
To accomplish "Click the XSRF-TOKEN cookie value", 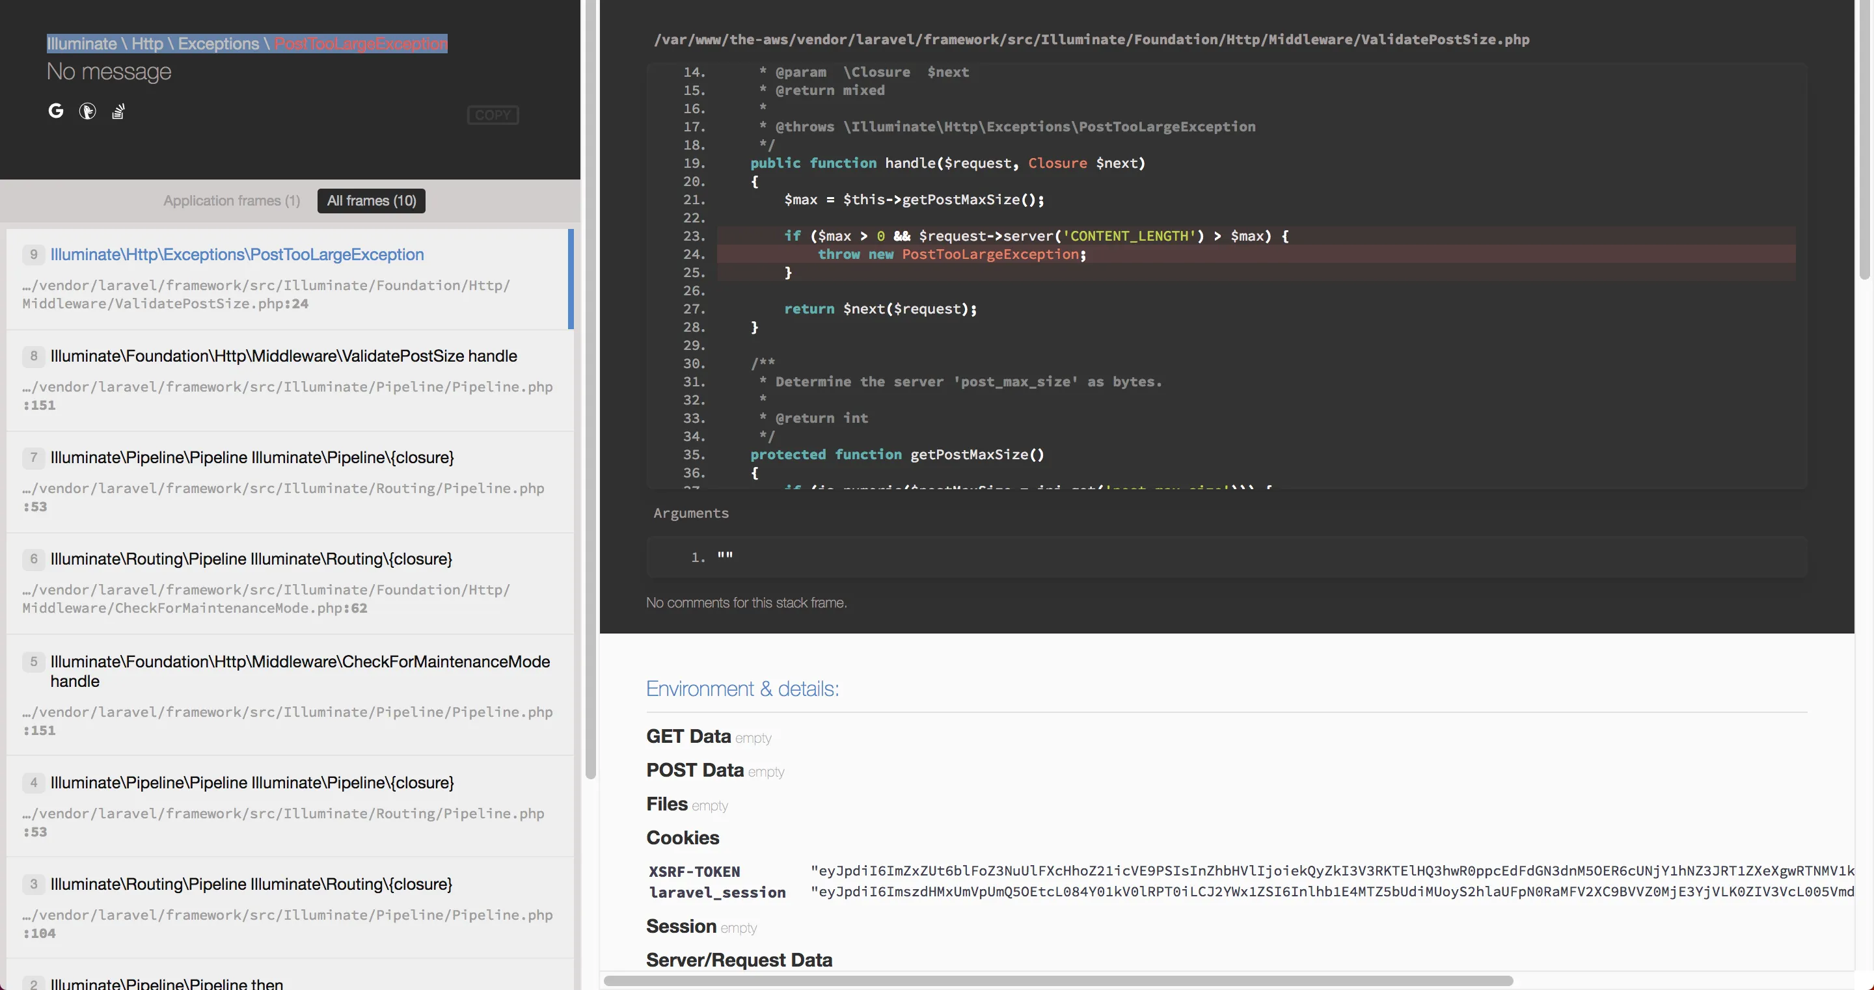I will (x=1331, y=871).
